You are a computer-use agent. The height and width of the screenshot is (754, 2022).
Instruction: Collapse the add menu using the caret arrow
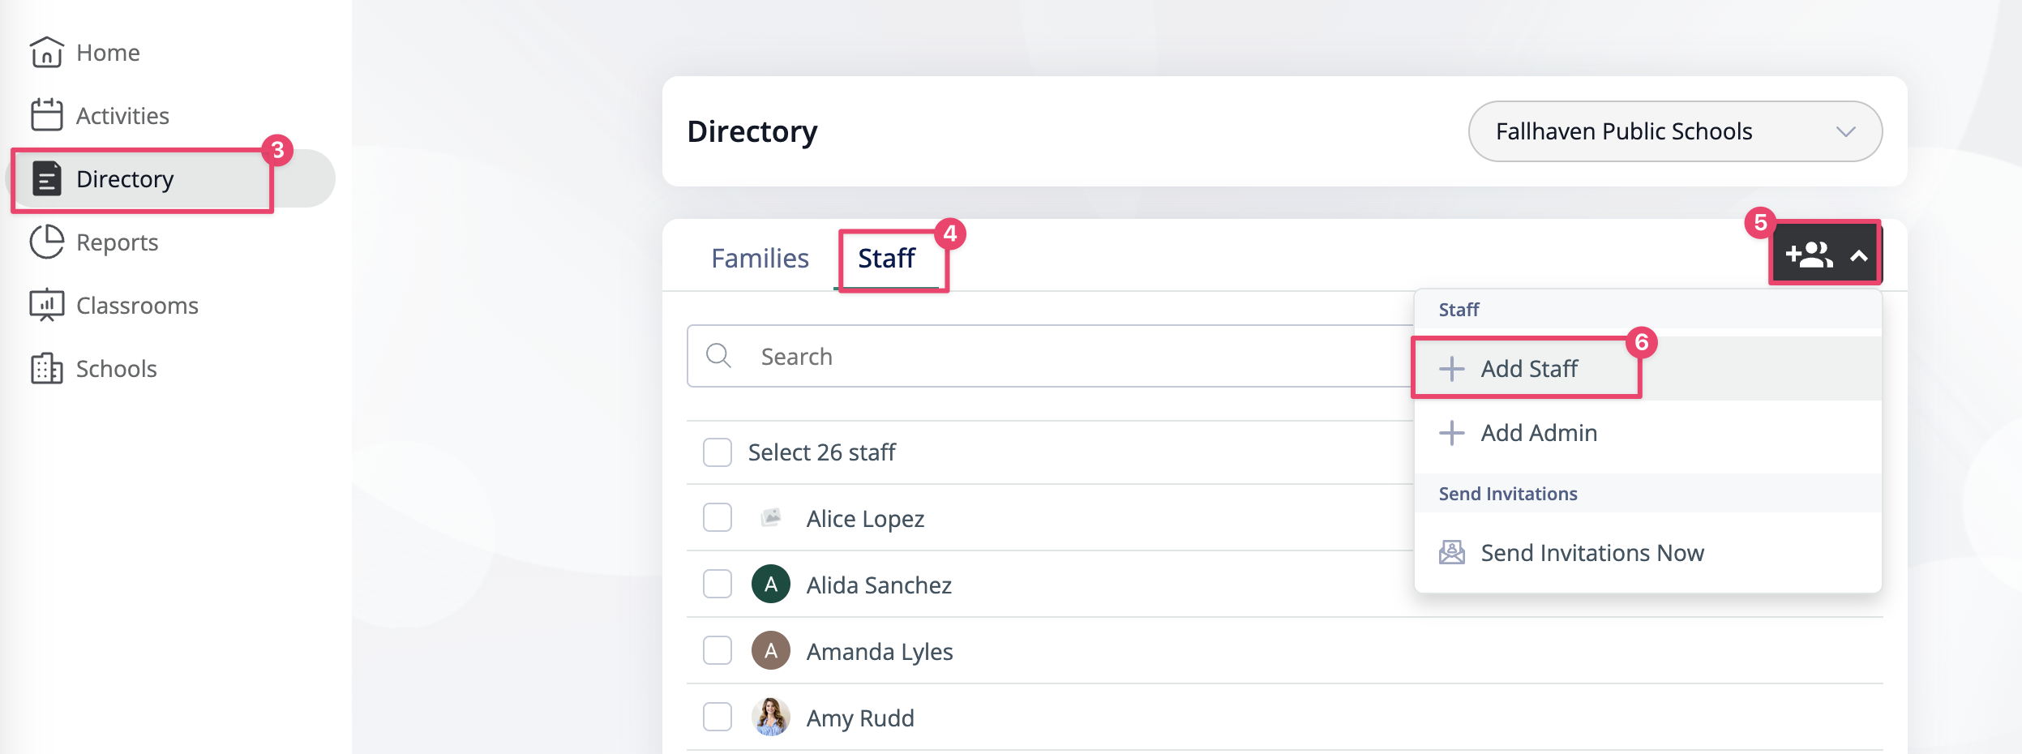1859,256
